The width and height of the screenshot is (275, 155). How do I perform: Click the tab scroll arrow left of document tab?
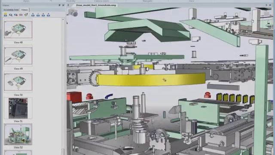point(68,5)
